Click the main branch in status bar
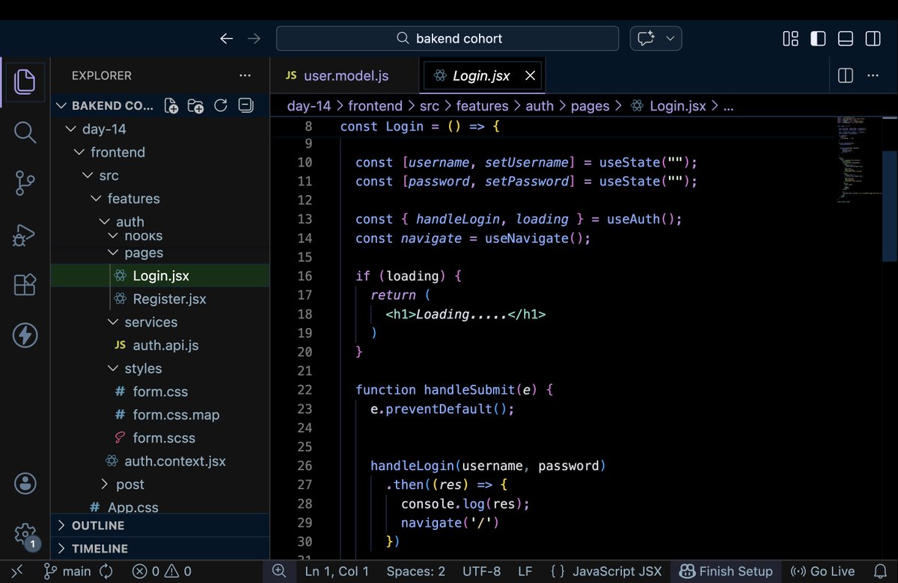The height and width of the screenshot is (583, 898). 67,571
